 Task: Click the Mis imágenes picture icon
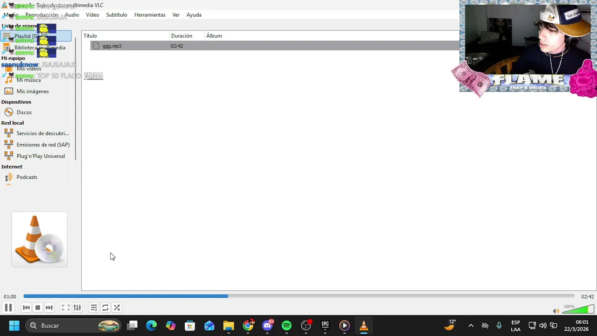click(x=8, y=91)
